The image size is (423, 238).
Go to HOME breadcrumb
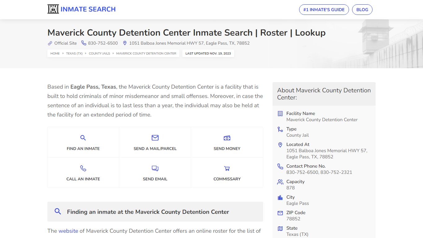(55, 53)
